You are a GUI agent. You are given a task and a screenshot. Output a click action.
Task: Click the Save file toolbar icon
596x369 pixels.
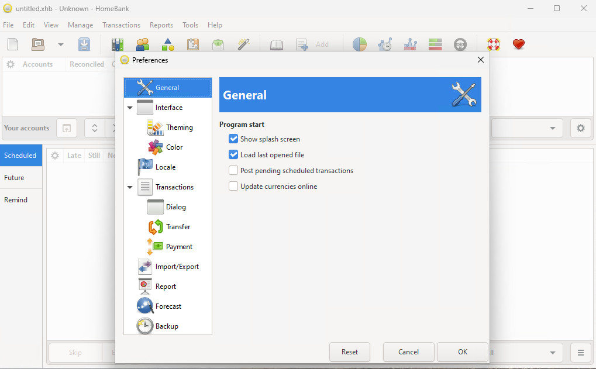click(x=84, y=44)
